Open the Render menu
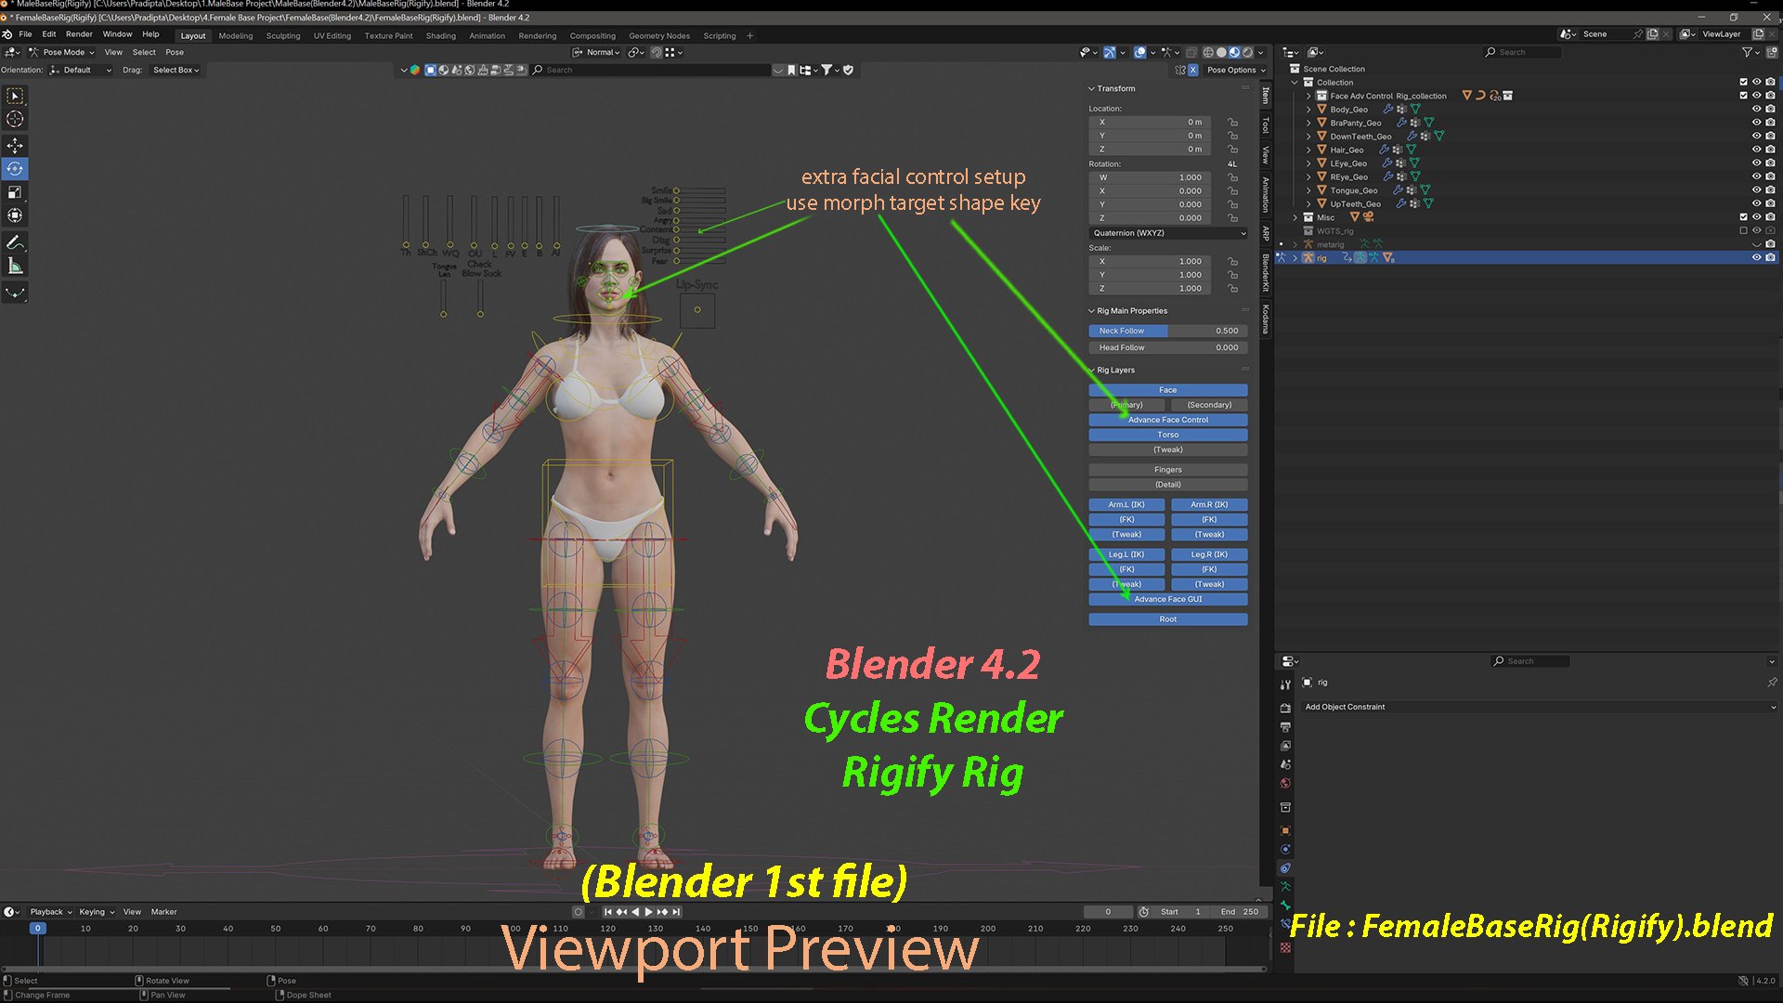Image resolution: width=1783 pixels, height=1003 pixels. pos(79,34)
